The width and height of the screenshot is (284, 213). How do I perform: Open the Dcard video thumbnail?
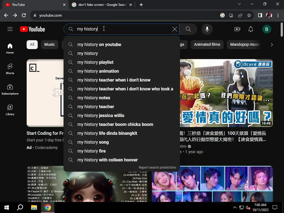point(226,93)
